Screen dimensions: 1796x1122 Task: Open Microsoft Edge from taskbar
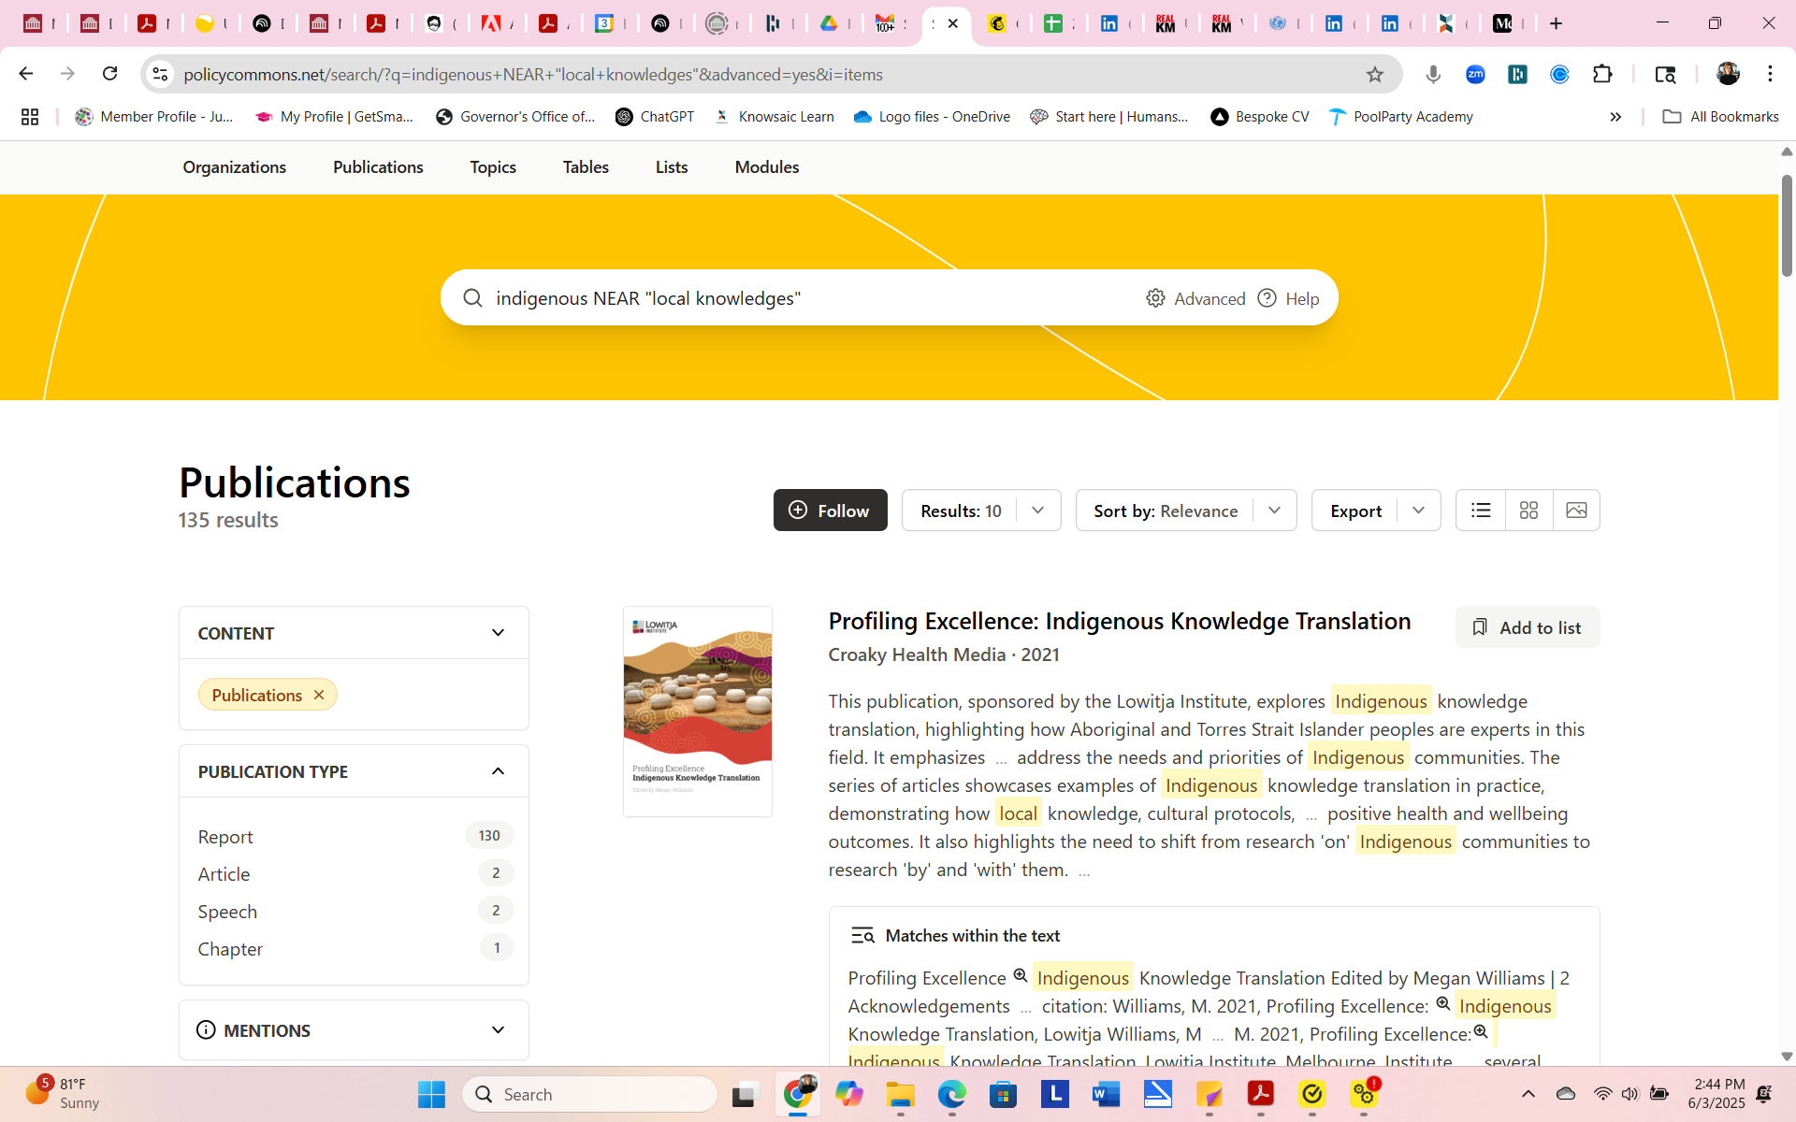952,1094
